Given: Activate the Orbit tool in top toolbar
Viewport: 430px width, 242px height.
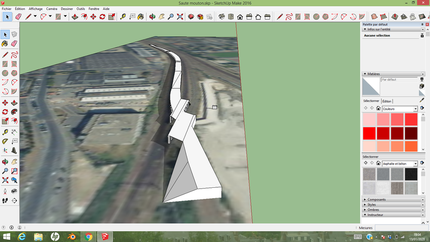Looking at the screenshot, I should (x=152, y=17).
